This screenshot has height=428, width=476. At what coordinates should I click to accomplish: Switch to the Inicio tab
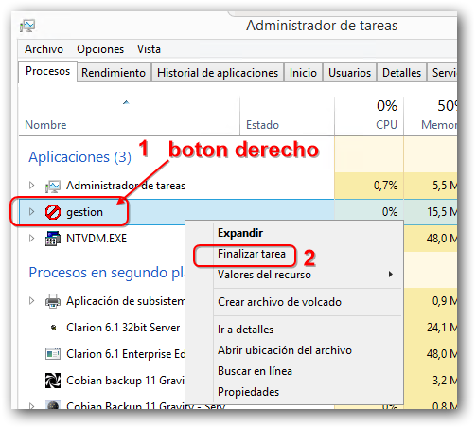[303, 73]
